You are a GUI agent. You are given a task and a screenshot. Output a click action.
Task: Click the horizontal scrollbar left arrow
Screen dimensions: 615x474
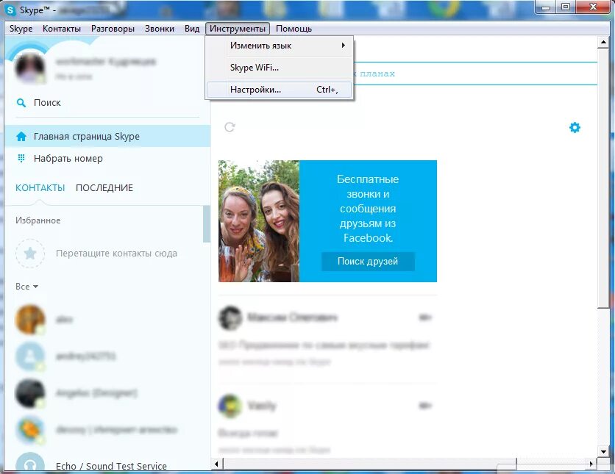point(216,464)
